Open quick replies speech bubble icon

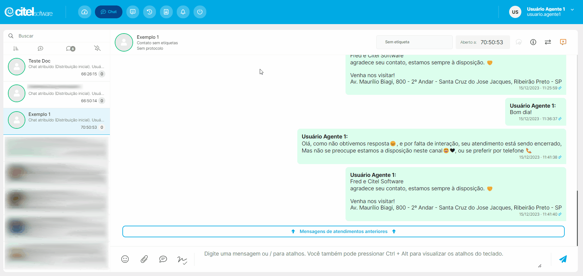click(163, 259)
